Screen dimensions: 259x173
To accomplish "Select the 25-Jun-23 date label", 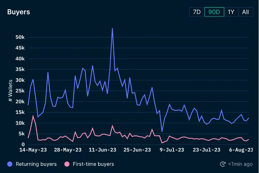I will [137, 150].
